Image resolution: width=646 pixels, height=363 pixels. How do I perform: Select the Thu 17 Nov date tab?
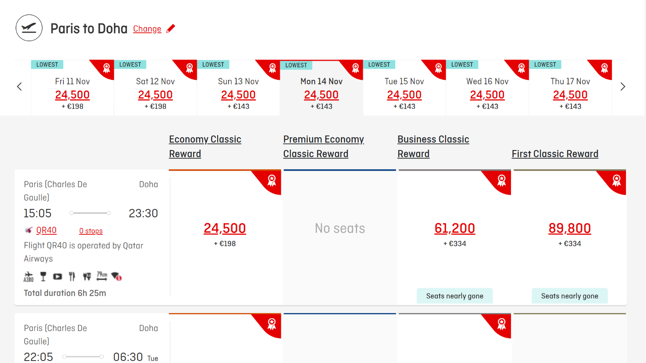[x=570, y=88]
